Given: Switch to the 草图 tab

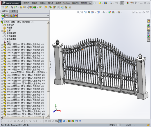Looking at the screenshot, I should pyautogui.click(x=14, y=11).
